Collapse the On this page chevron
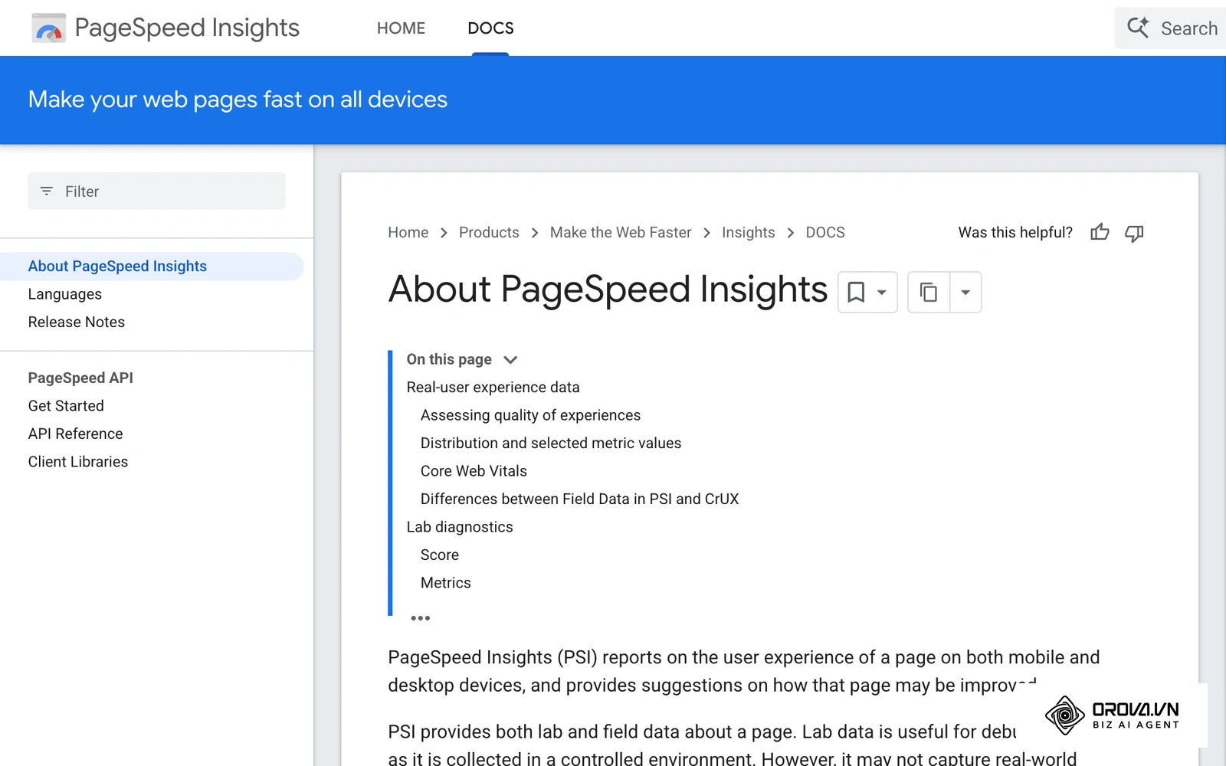 pos(510,360)
